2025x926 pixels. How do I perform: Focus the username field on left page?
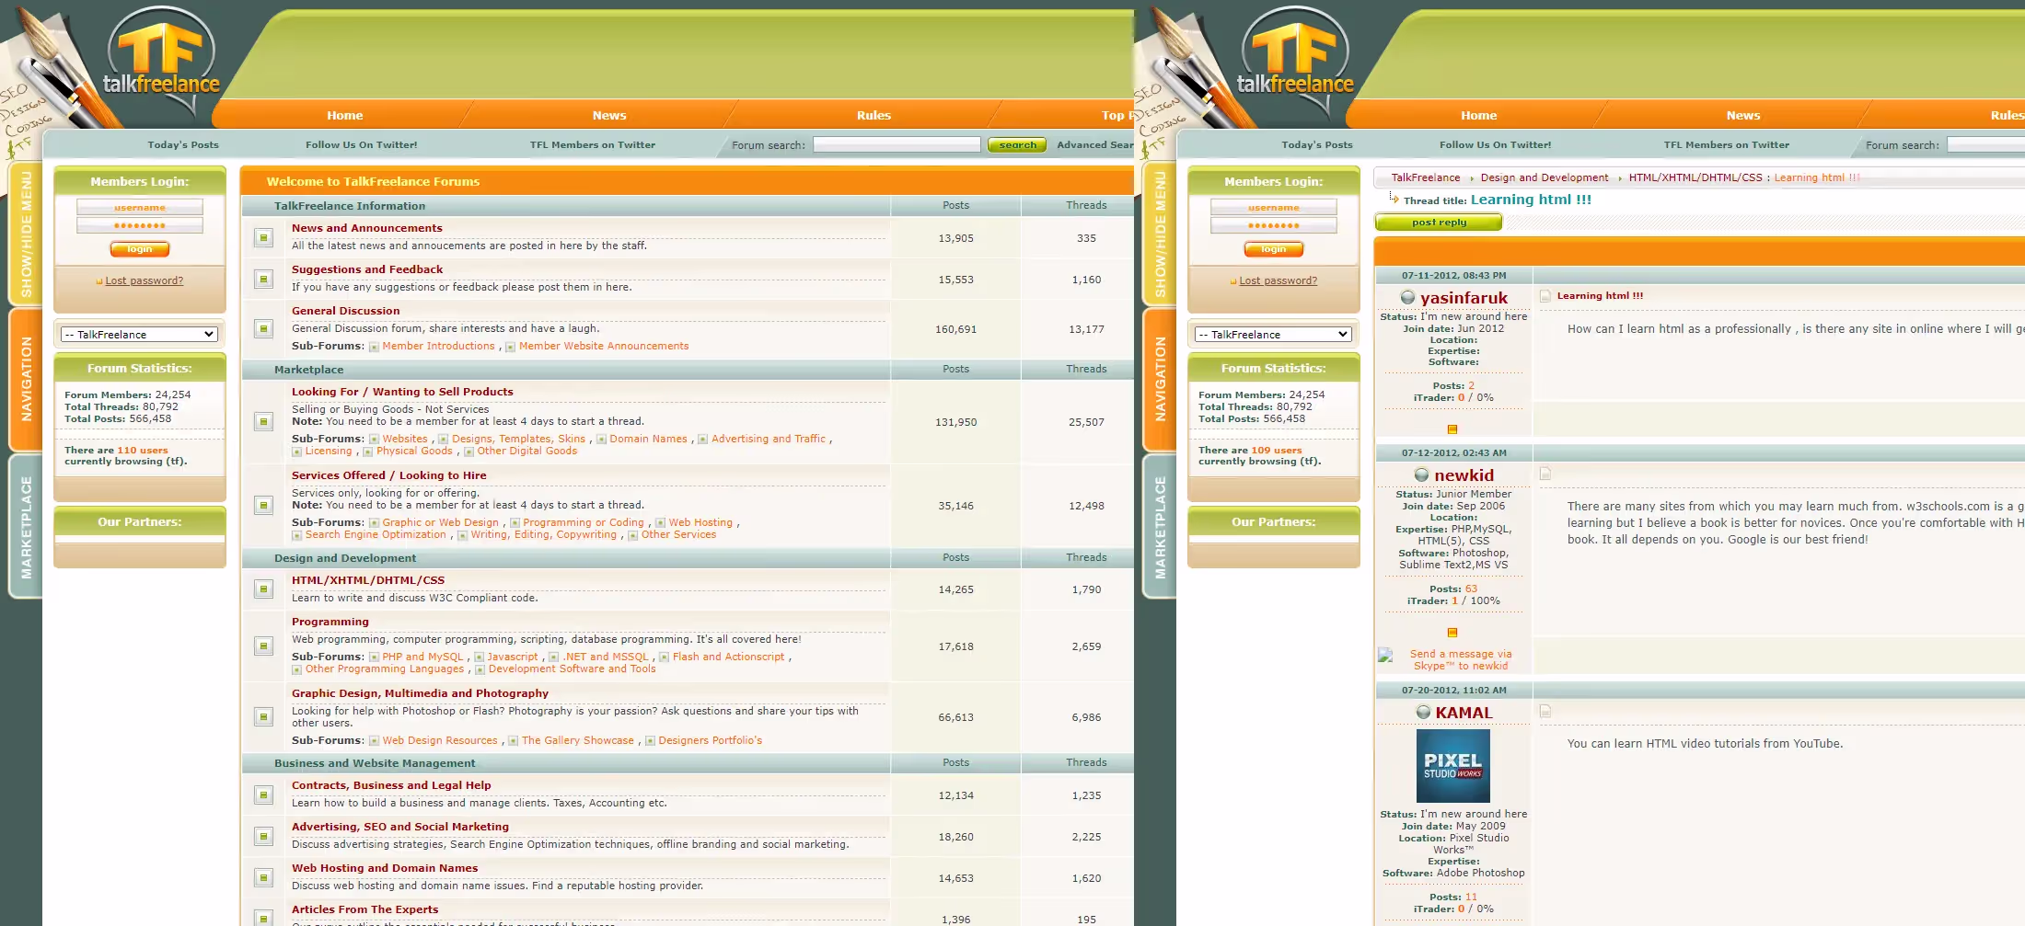pos(140,208)
